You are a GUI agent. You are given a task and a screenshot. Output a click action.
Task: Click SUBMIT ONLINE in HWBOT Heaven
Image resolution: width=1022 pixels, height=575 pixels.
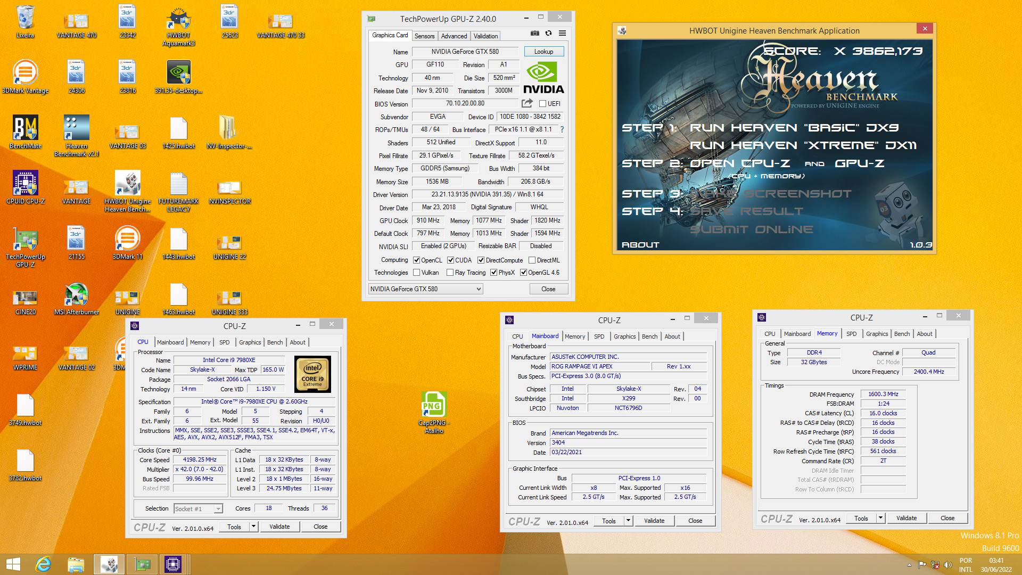pyautogui.click(x=752, y=229)
